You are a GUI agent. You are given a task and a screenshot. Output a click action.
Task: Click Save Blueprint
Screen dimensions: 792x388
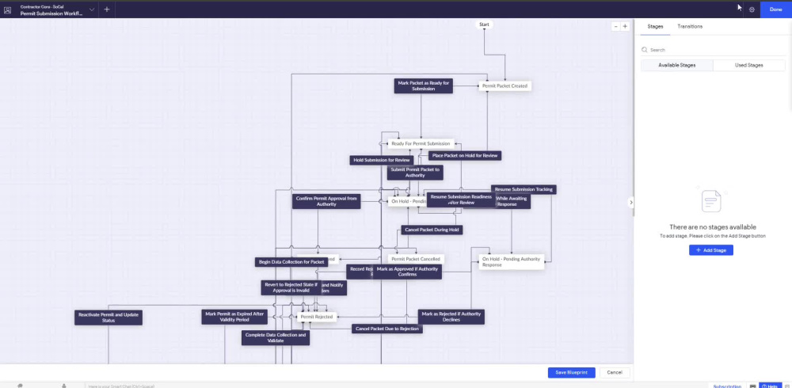tap(571, 372)
